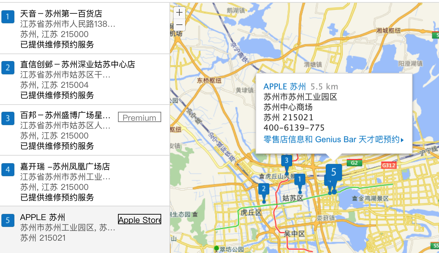Click 姑苏区 district label on map
439x253 pixels.
[293, 198]
